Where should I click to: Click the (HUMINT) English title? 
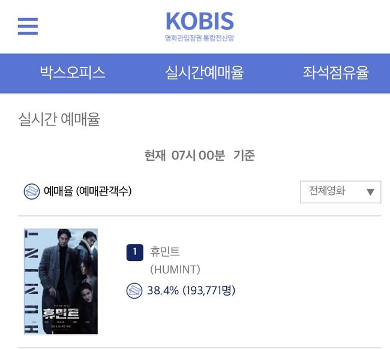coord(175,269)
